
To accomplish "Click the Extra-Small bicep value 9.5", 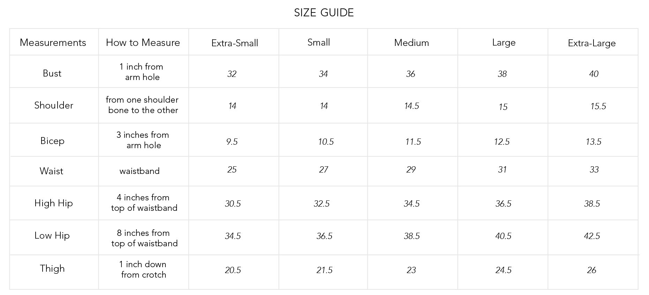I will pos(232,142).
